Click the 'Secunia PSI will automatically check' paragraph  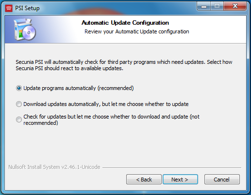coord(124,65)
